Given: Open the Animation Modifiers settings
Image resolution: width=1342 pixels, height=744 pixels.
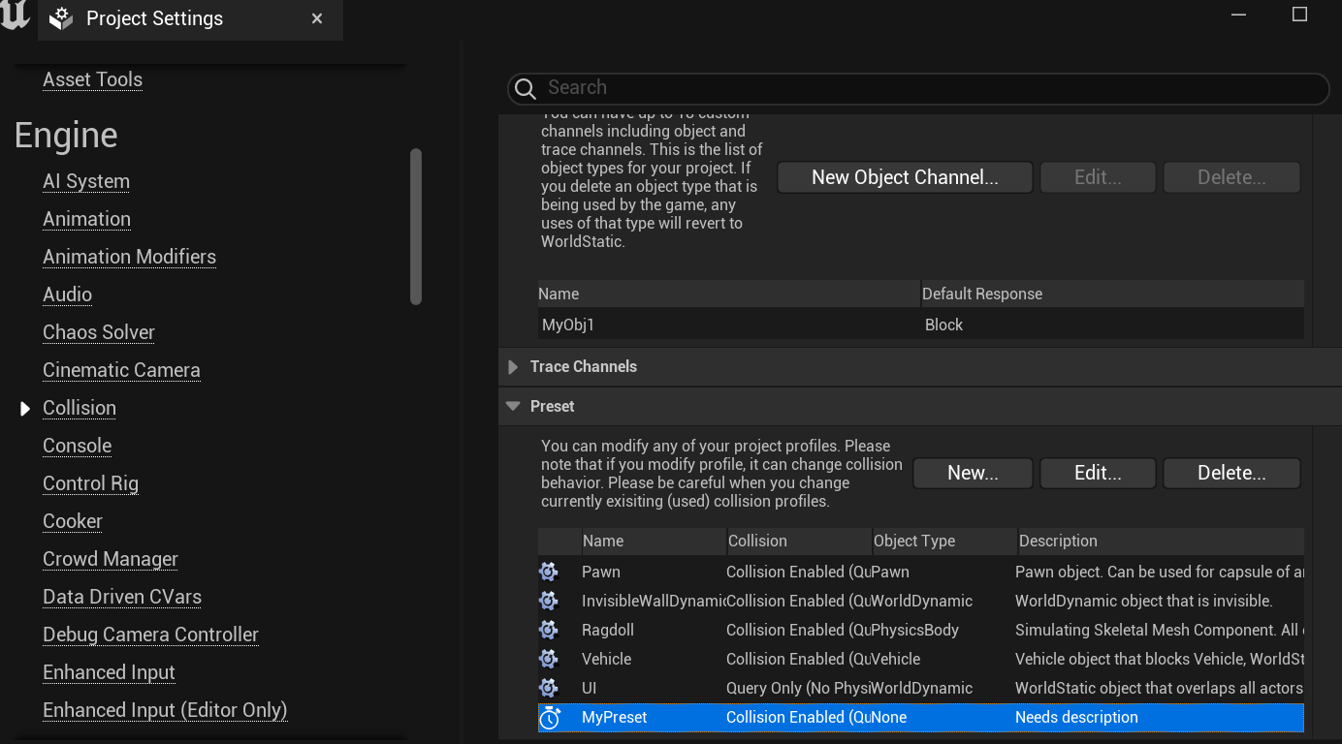Looking at the screenshot, I should click(129, 257).
